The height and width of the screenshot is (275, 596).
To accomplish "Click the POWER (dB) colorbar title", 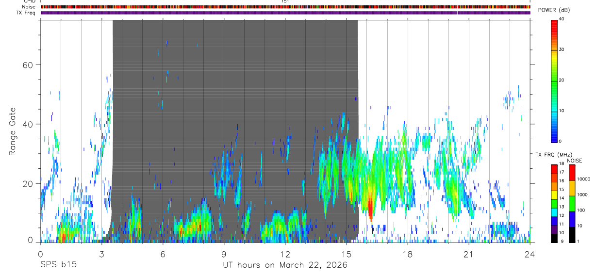I will click(554, 10).
